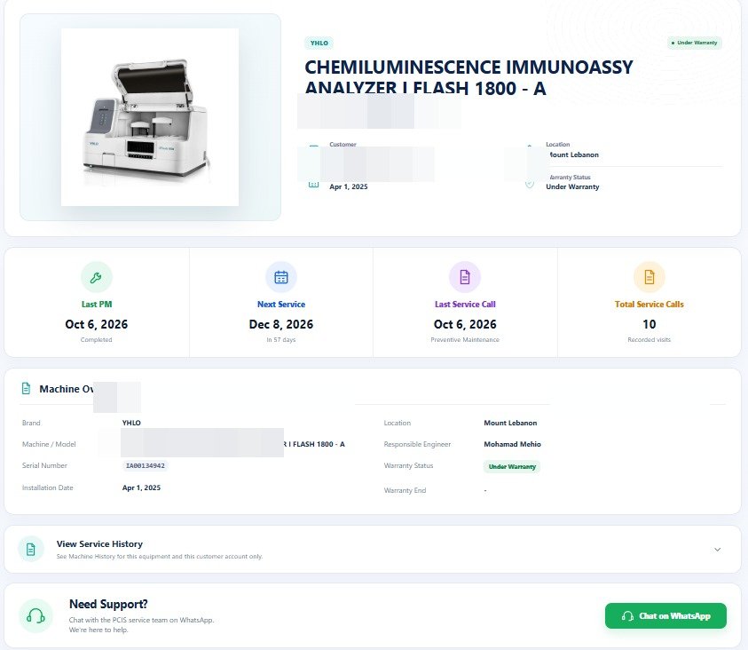This screenshot has width=748, height=650.
Task: Expand the View Service History chevron
Action: (717, 550)
